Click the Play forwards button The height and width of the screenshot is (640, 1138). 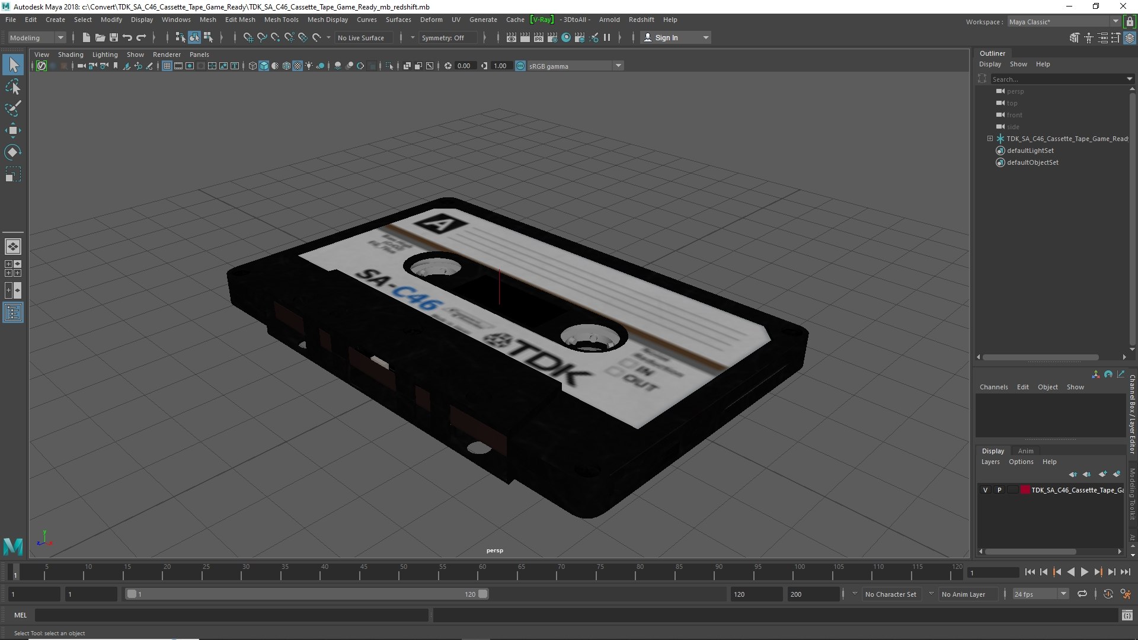1084,572
